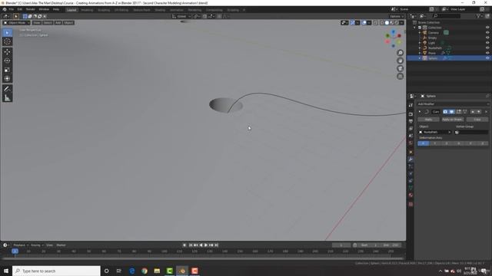Click Apply as Shape Key button
The height and width of the screenshot is (276, 492).
point(453,120)
